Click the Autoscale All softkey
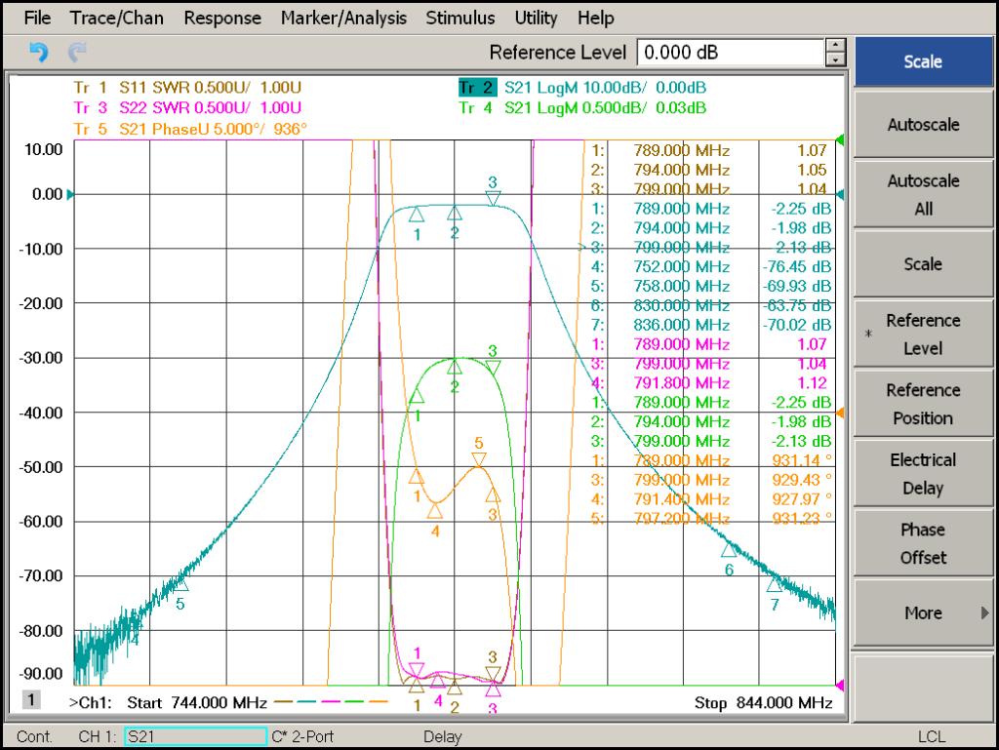999x750 pixels. 923,194
